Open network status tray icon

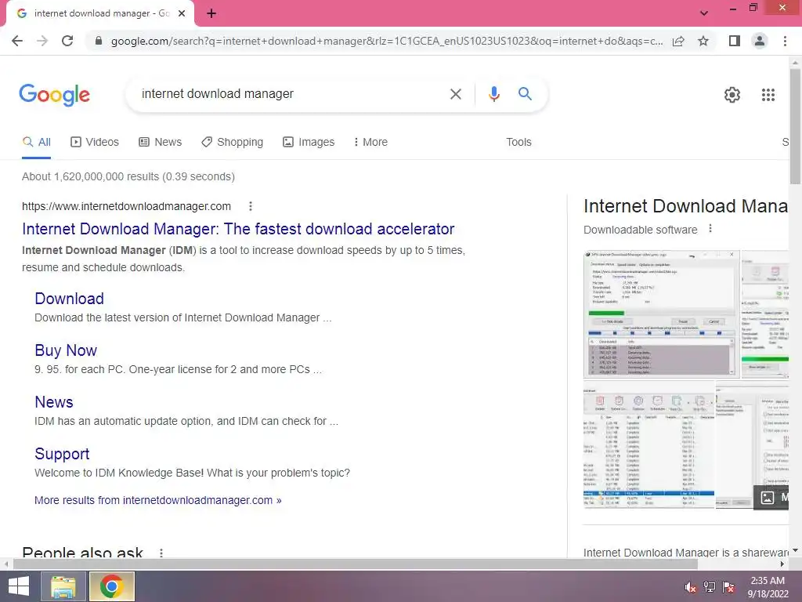[710, 586]
